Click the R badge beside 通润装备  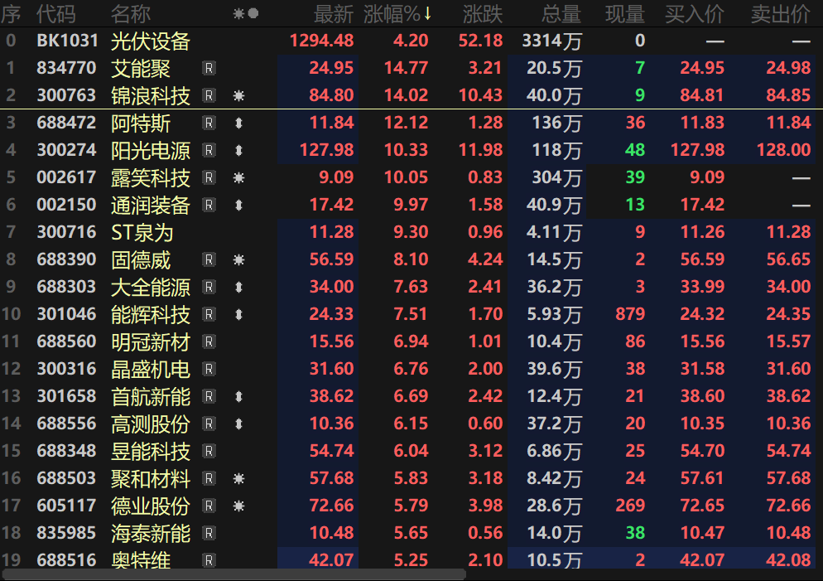point(209,205)
